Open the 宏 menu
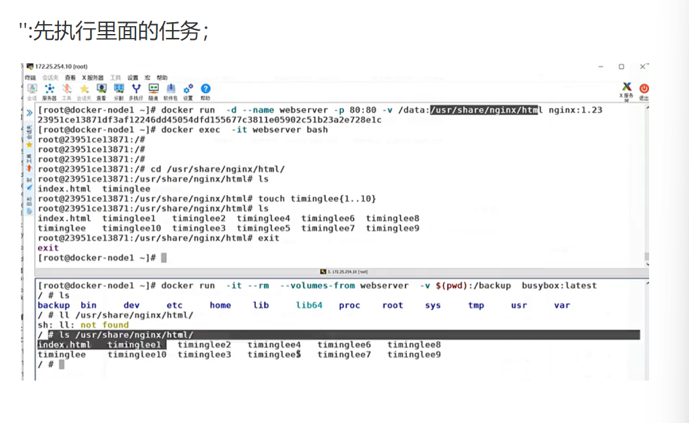 [147, 78]
